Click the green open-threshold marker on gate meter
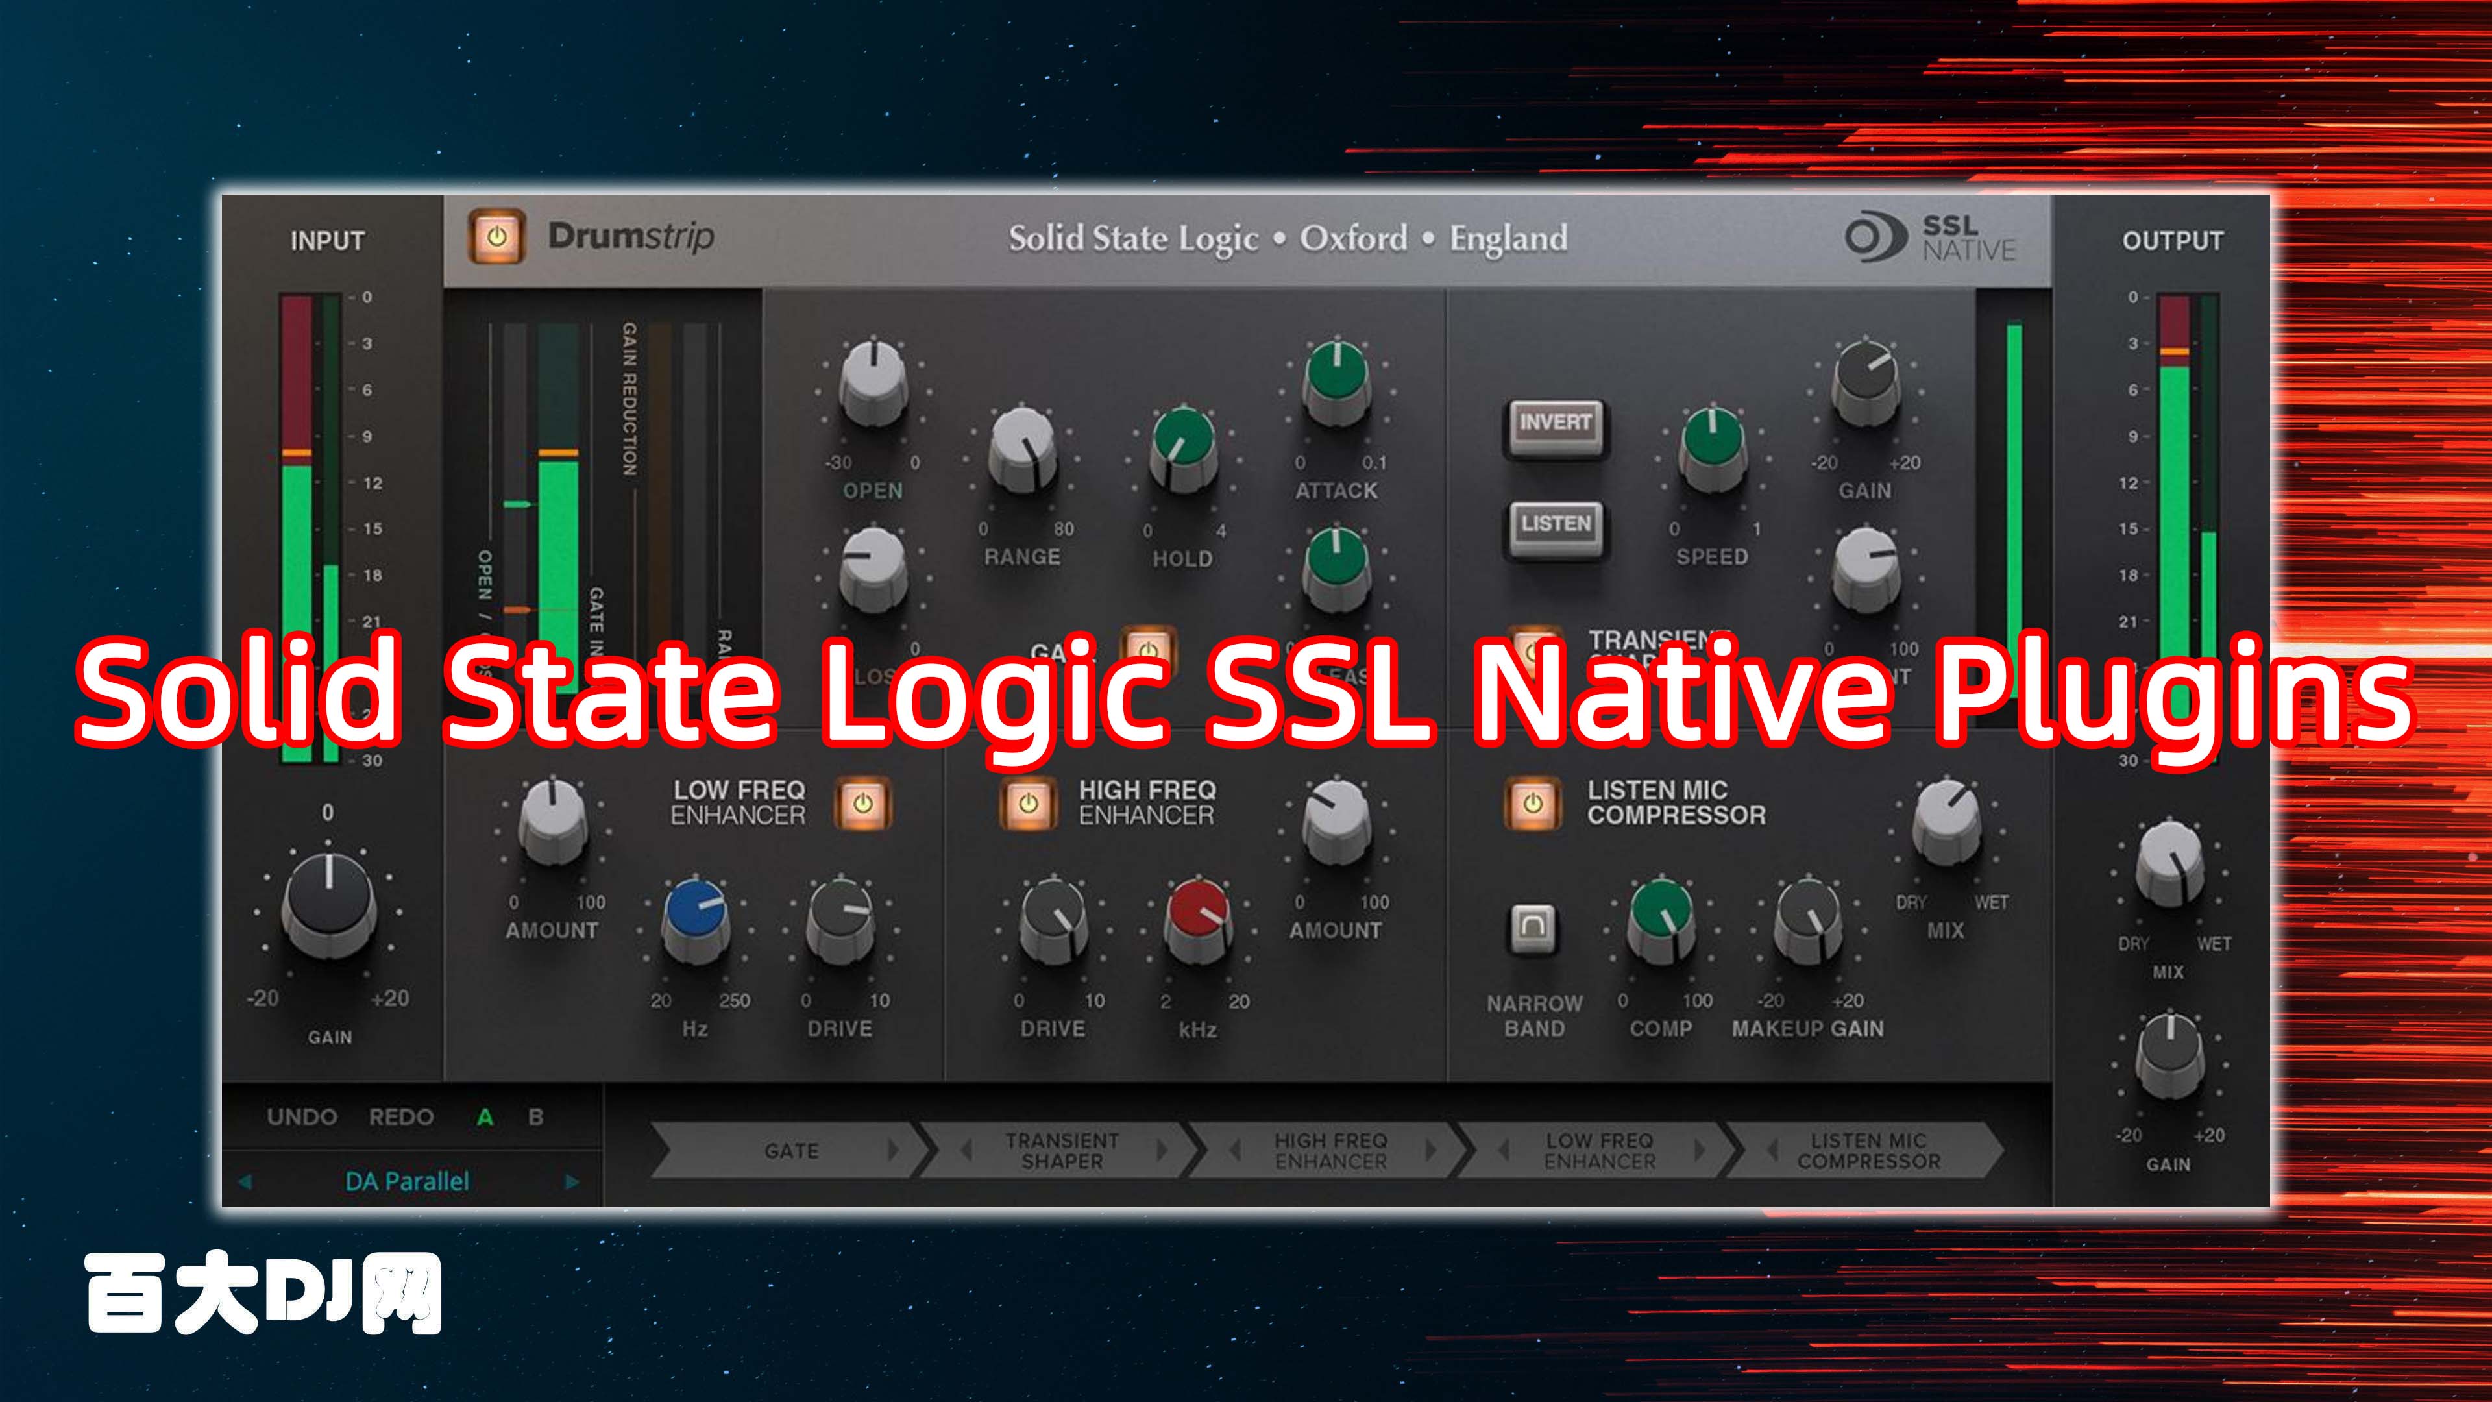The width and height of the screenshot is (2492, 1402). tap(519, 505)
